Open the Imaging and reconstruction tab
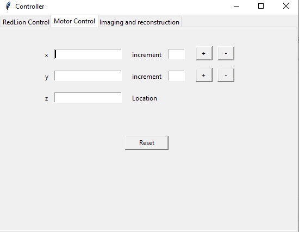Screen dimensions: 299x232 coord(139,22)
